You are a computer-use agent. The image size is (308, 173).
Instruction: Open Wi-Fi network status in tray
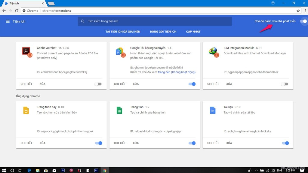(267, 171)
